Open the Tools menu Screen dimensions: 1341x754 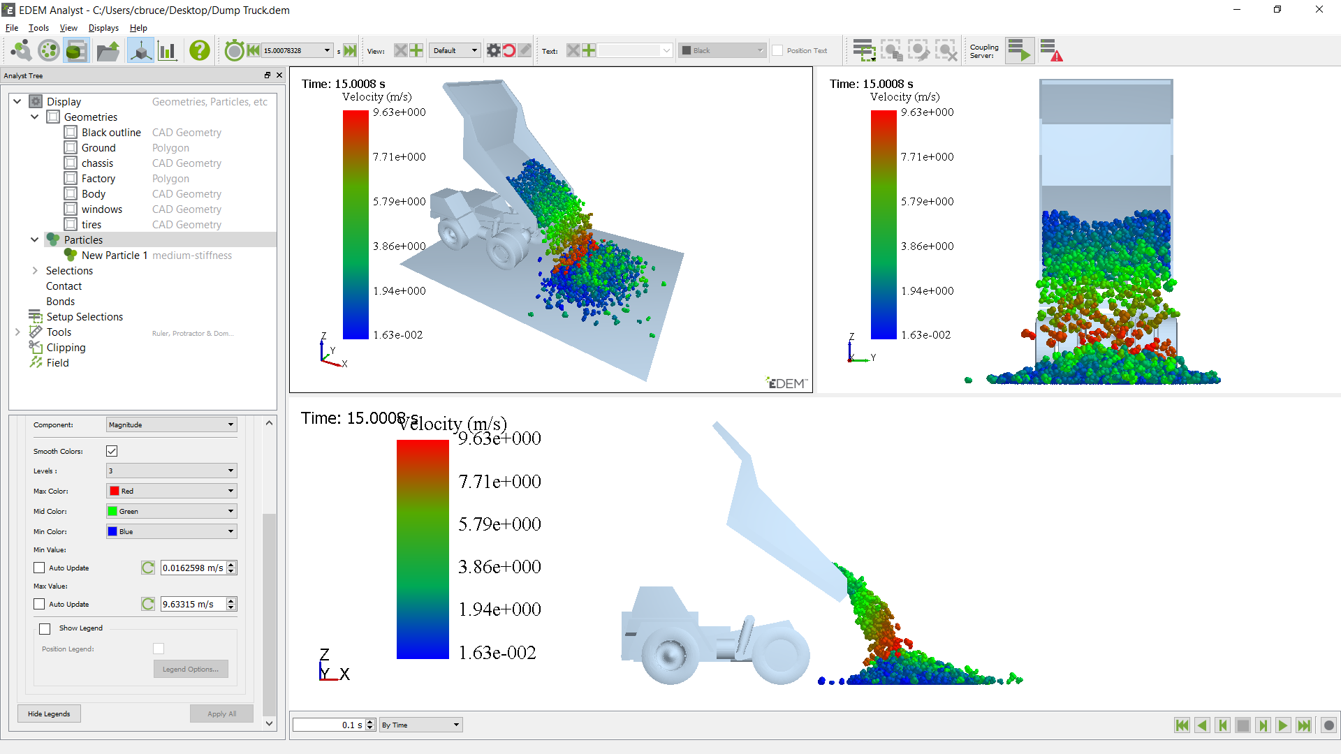coord(38,28)
